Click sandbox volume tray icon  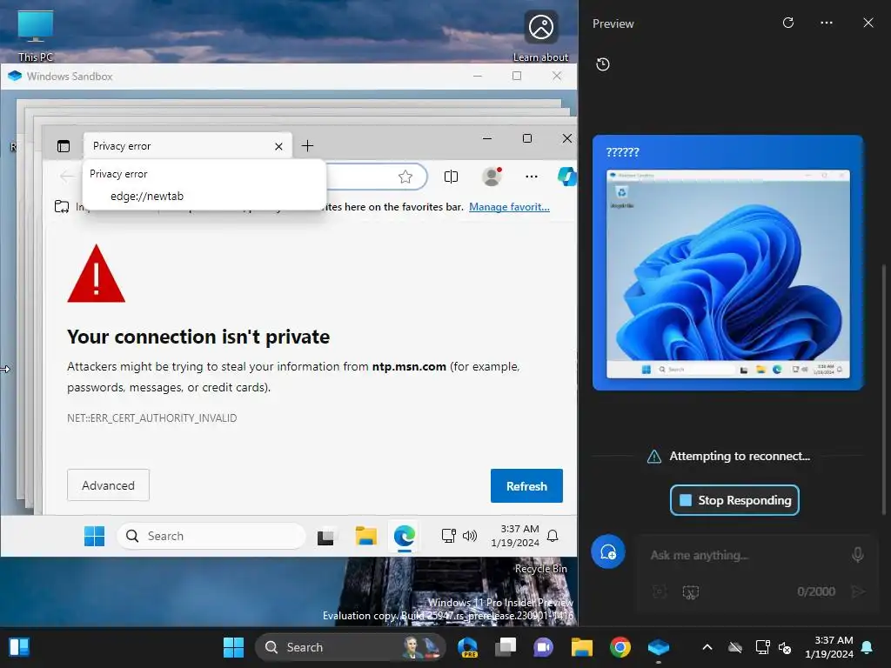point(470,536)
